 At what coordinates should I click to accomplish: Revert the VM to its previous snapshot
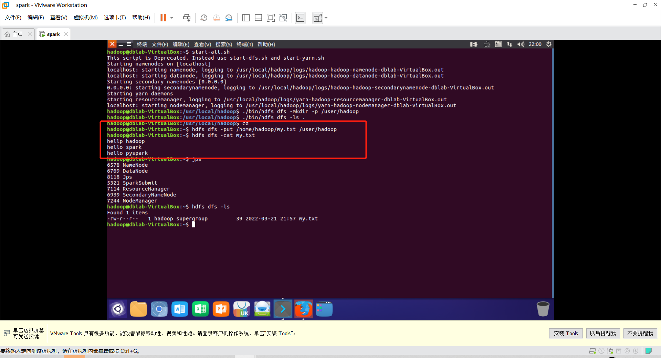pos(217,18)
